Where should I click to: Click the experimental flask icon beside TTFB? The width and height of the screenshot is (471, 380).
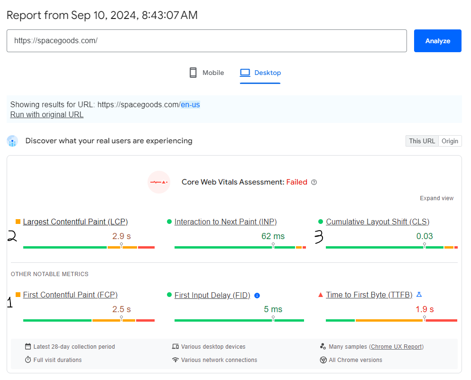point(419,295)
